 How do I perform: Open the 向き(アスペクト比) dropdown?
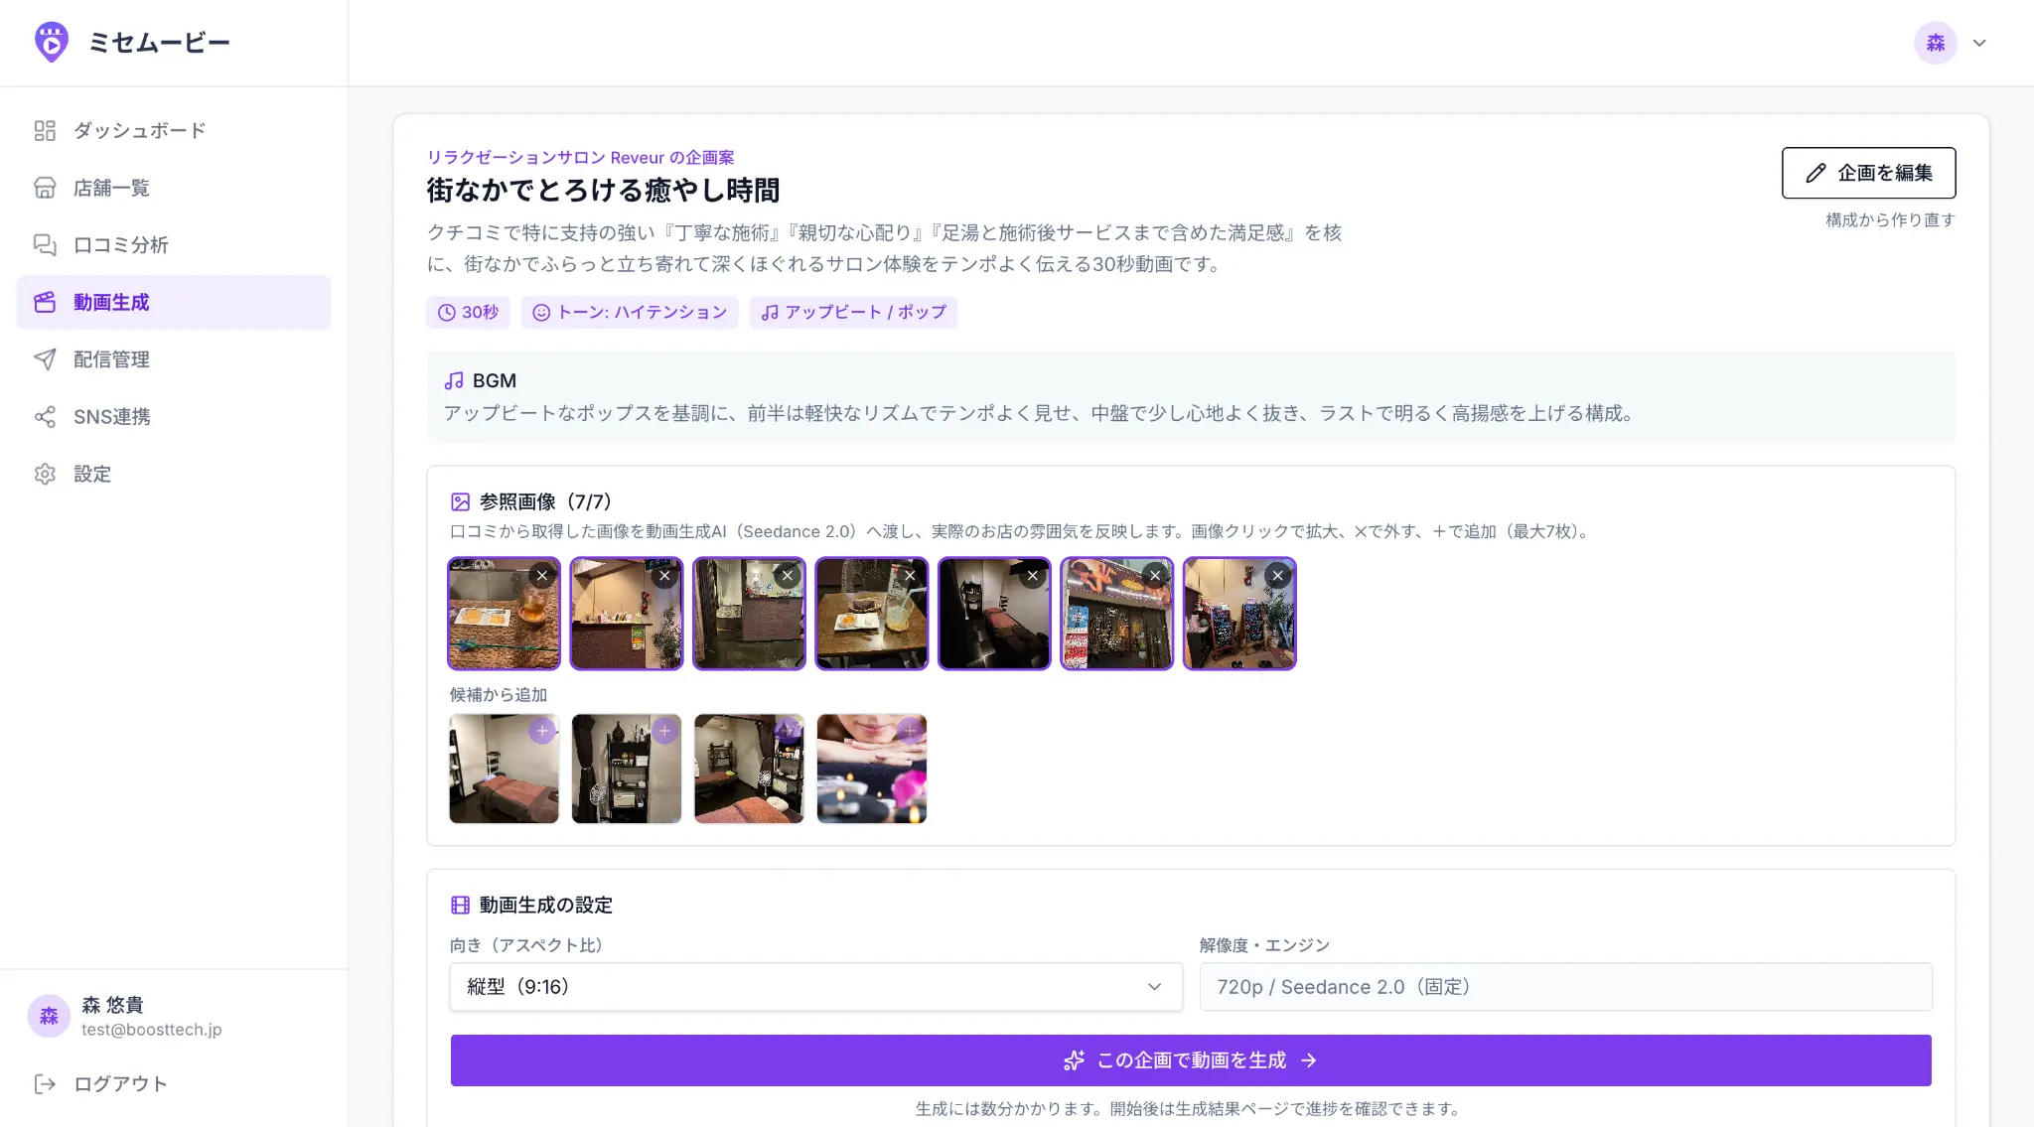point(815,986)
